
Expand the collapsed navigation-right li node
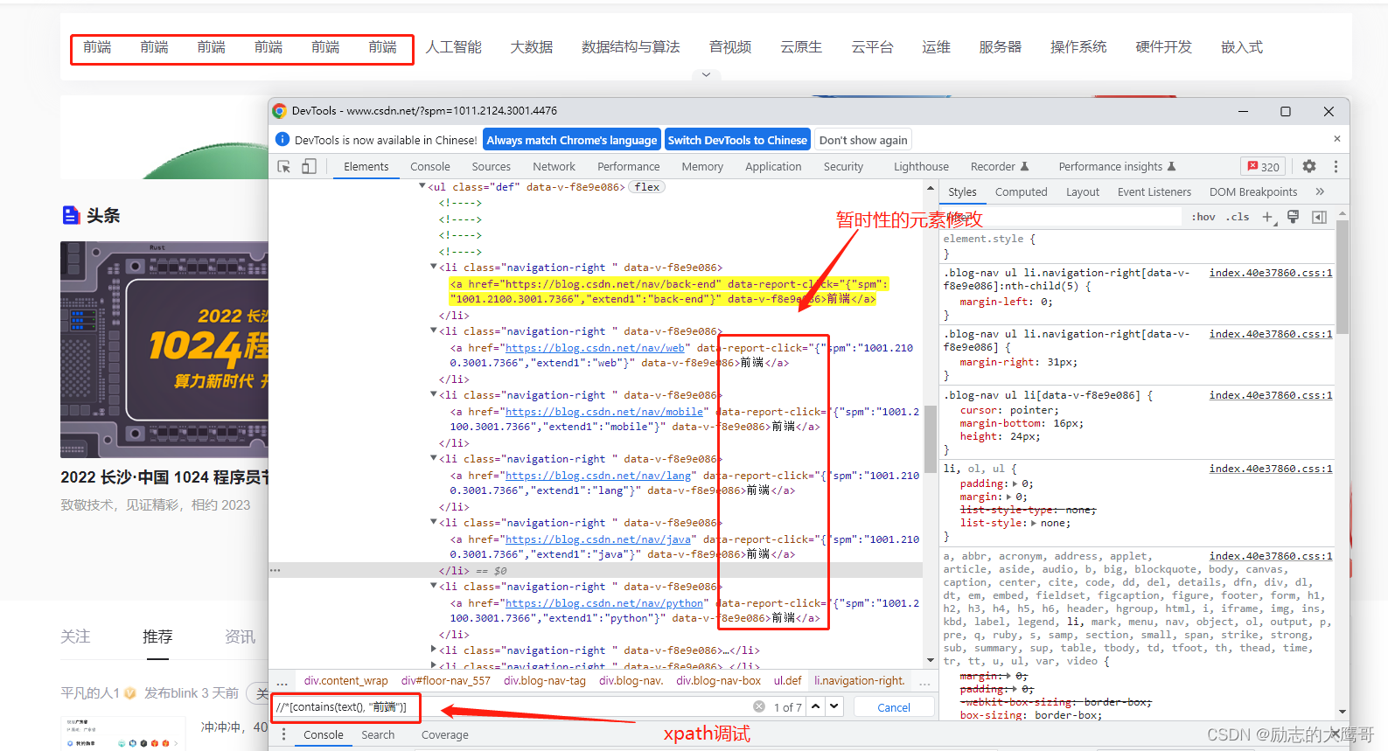tap(434, 650)
